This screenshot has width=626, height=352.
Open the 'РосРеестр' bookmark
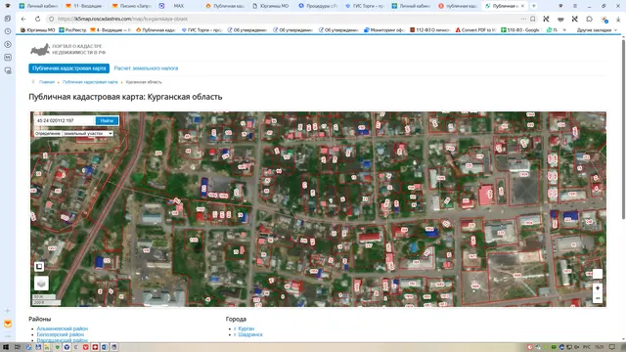pyautogui.click(x=72, y=30)
